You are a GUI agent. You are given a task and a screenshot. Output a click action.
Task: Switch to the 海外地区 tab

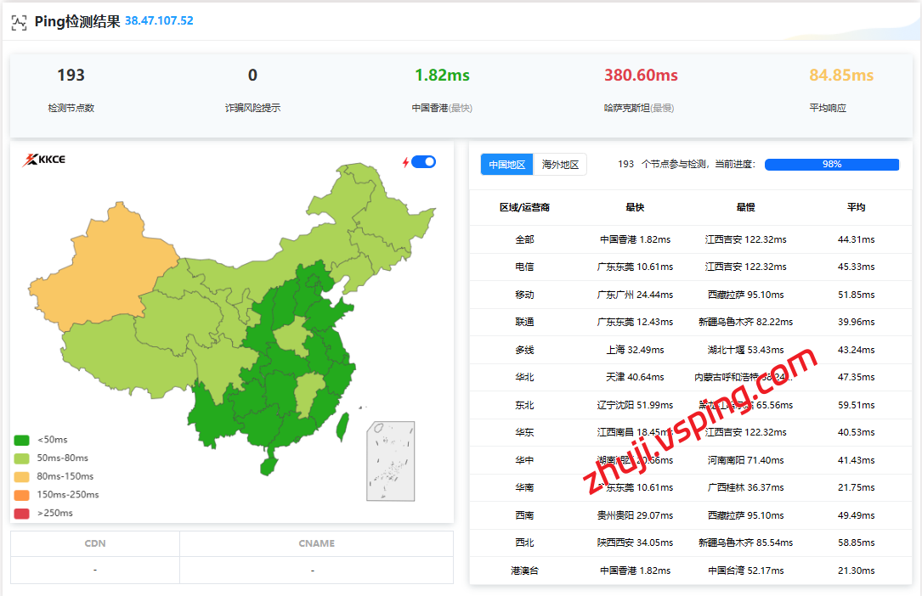tap(560, 165)
